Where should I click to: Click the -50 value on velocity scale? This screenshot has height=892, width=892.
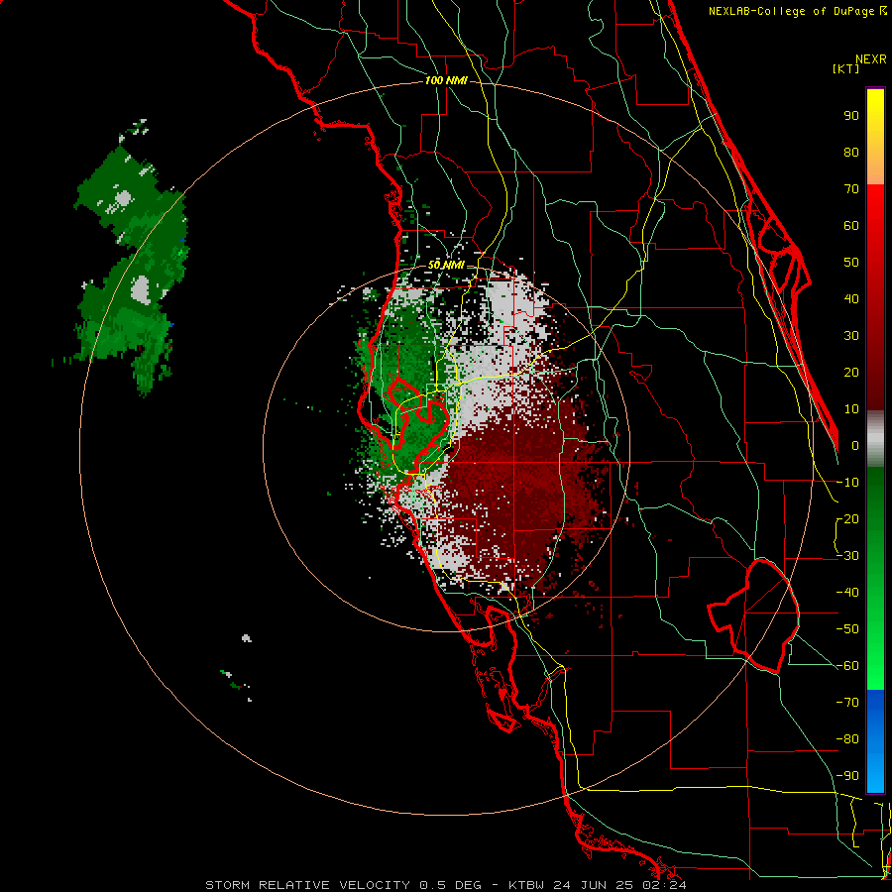[x=847, y=629]
